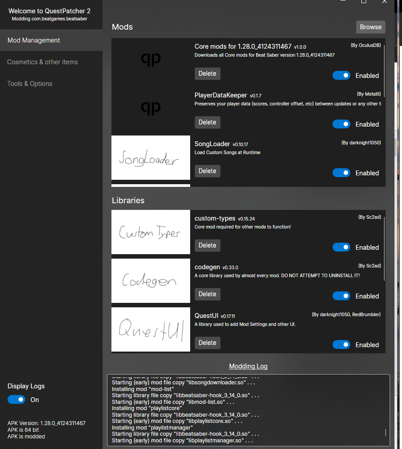Click 'Installing mod "mod-list"' log line
The height and width of the screenshot is (449, 402).
point(143,389)
